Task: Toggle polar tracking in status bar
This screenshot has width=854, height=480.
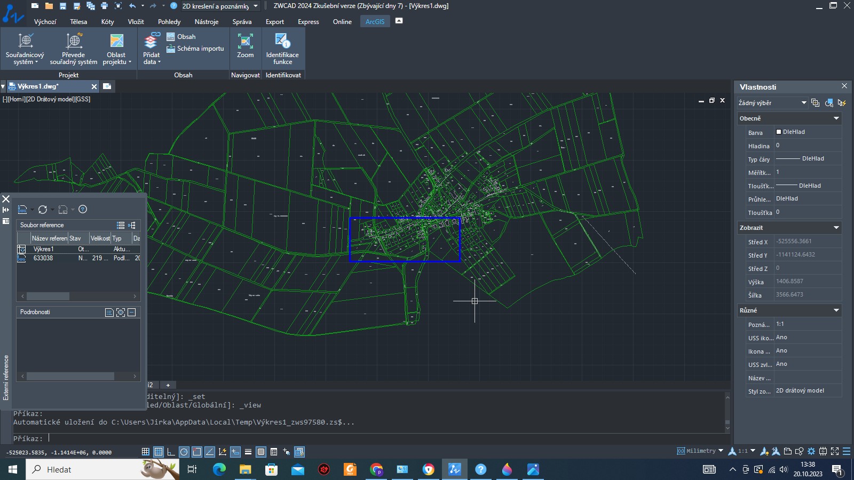Action: (184, 452)
